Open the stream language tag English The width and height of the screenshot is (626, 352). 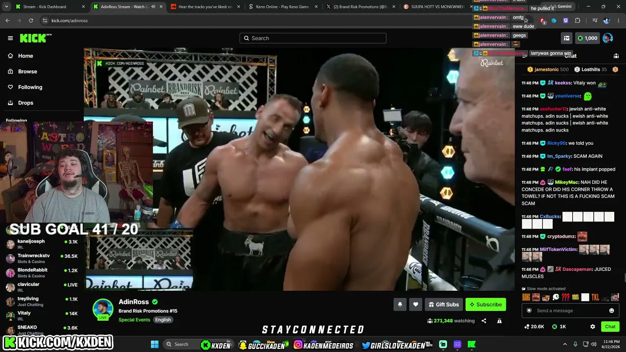[163, 320]
